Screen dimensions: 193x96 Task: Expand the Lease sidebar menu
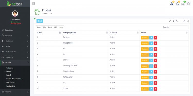pos(15,47)
